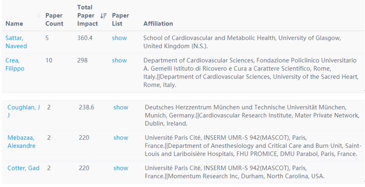This screenshot has width=365, height=187.
Task: Click the Total Paper Impact column header
Action: click(x=88, y=16)
